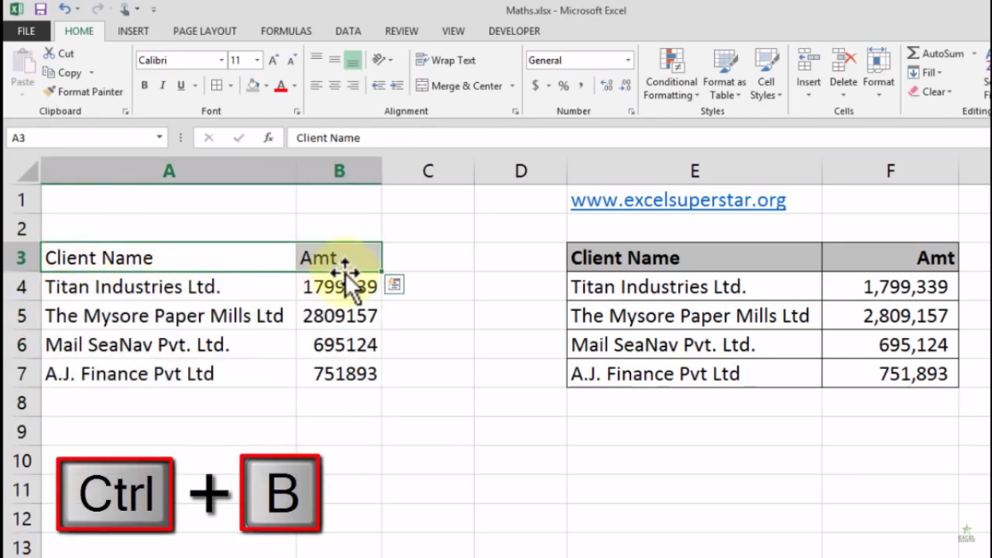Toggle Bottom Align
Viewport: 992px width, 558px height.
(353, 60)
